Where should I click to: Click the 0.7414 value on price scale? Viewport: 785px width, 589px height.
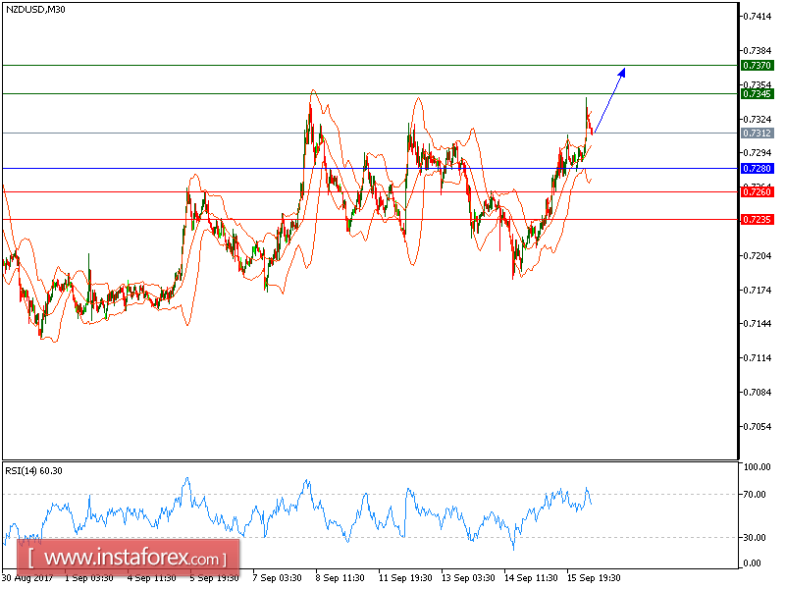(755, 14)
